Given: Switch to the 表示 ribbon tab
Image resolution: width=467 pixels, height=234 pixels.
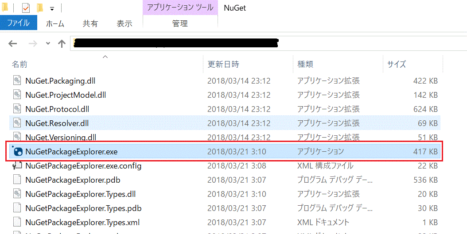Looking at the screenshot, I should pyautogui.click(x=124, y=23).
